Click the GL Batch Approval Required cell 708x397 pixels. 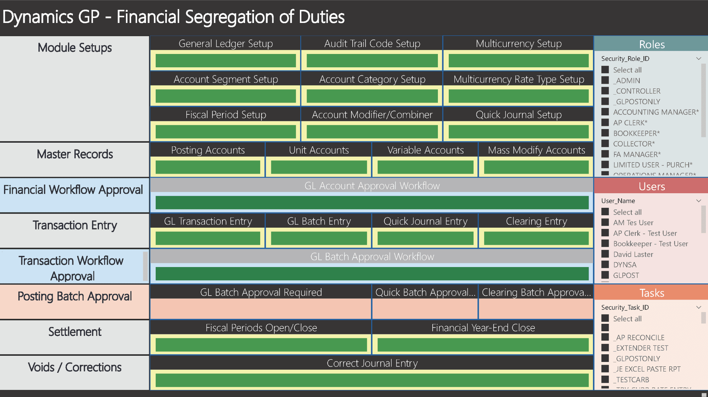261,309
